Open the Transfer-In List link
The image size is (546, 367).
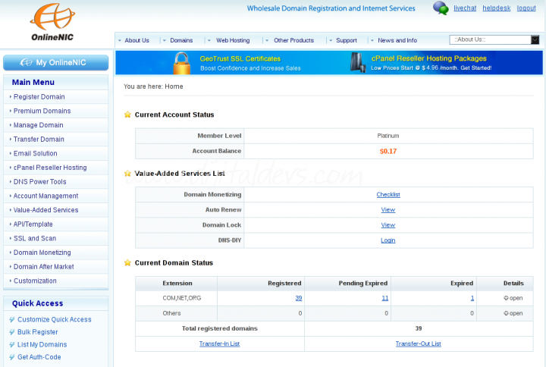tap(219, 343)
